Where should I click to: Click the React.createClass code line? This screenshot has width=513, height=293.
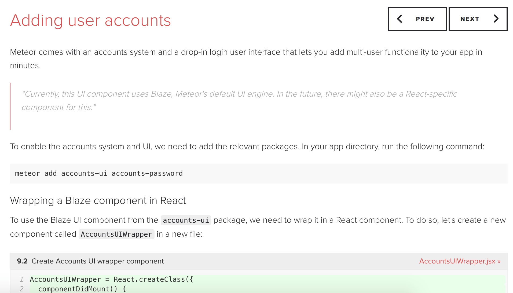tap(111, 279)
